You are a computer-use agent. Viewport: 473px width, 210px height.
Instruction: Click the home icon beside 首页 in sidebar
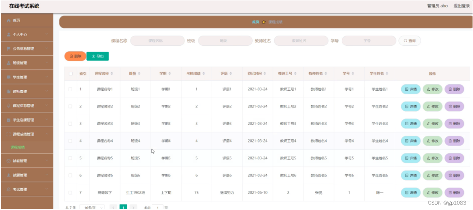click(9, 20)
